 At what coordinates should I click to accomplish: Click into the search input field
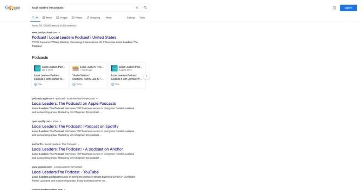pyautogui.click(x=82, y=8)
